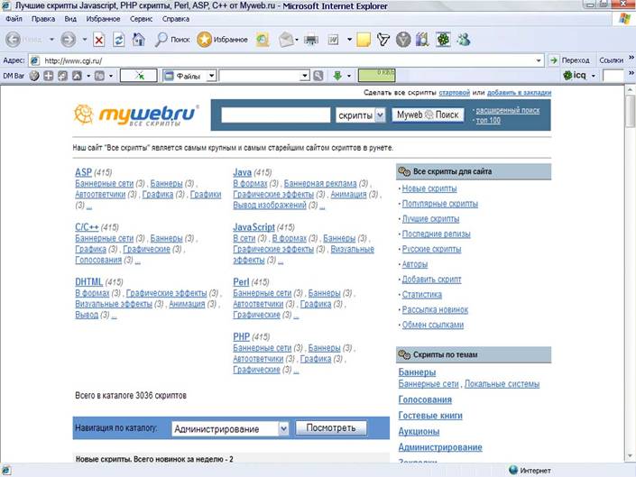Screen dimensions: 636x477
Task: Click the black-and-white bird-shaped toolbar icon
Action: coord(383,40)
